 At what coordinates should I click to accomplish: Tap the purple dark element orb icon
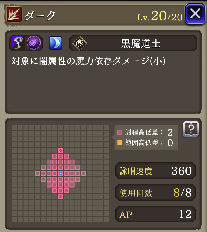pos(34,43)
